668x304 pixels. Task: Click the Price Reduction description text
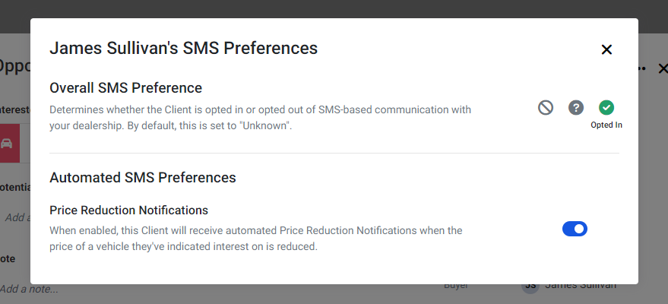tap(255, 239)
